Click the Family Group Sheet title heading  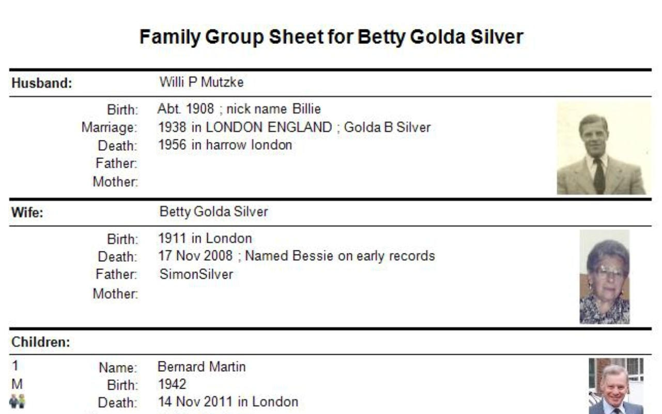[x=331, y=37]
